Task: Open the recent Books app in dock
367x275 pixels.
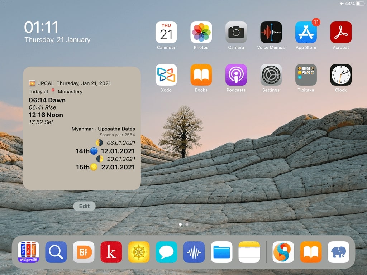Action: click(311, 252)
